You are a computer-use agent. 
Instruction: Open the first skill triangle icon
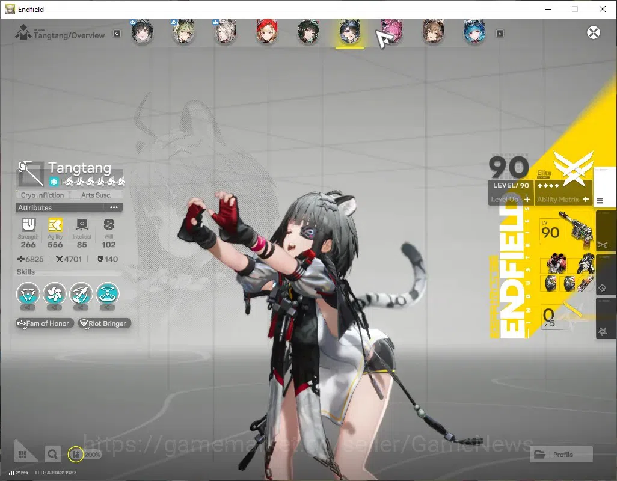[x=28, y=294]
